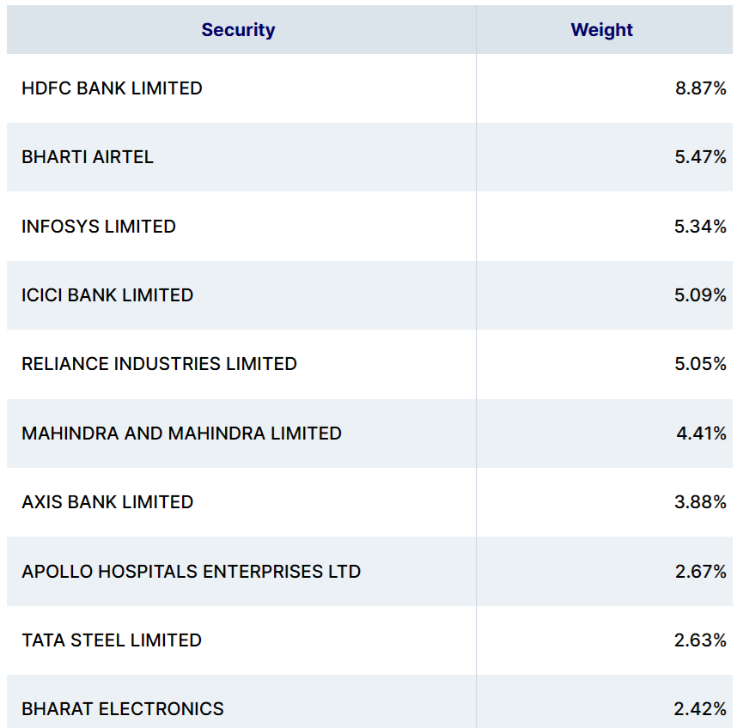This screenshot has height=728, width=743.
Task: Click the 5.47% weight value
Action: coord(700,157)
